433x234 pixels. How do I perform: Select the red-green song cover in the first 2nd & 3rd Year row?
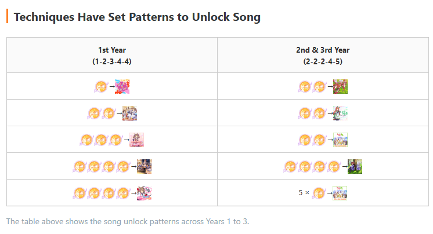tap(340, 86)
